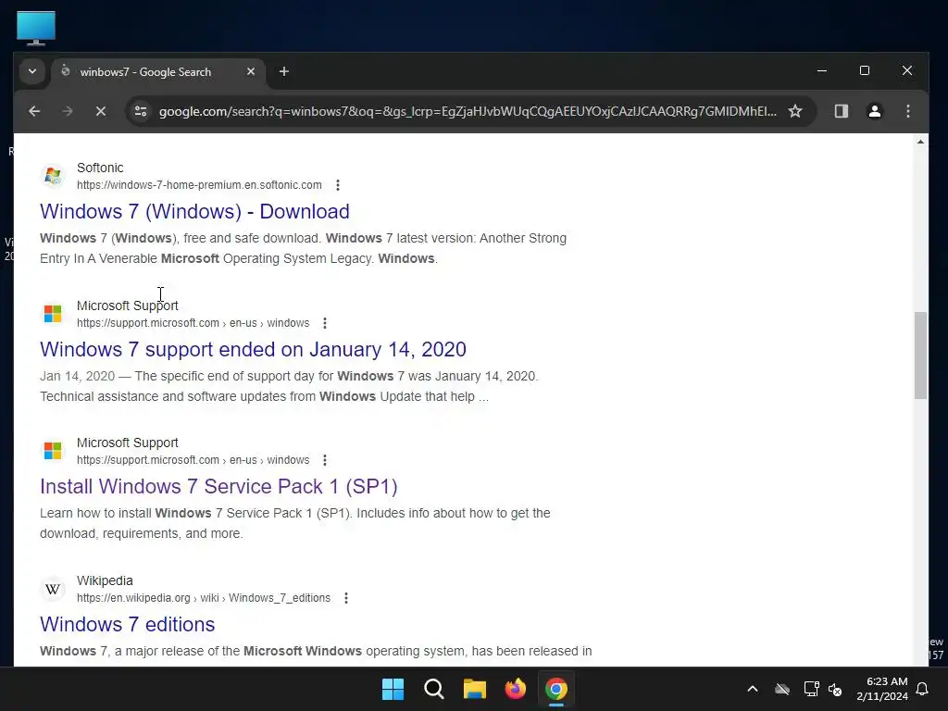Open the Windows 7 editions Wikipedia link
This screenshot has height=711, width=948.
tap(128, 625)
